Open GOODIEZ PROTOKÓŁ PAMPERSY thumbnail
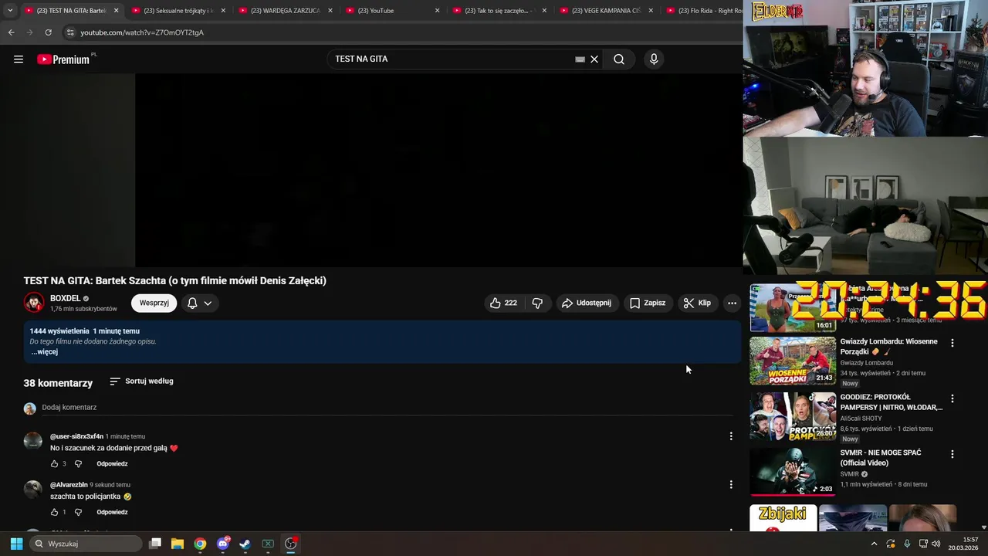The width and height of the screenshot is (988, 556). (x=793, y=416)
